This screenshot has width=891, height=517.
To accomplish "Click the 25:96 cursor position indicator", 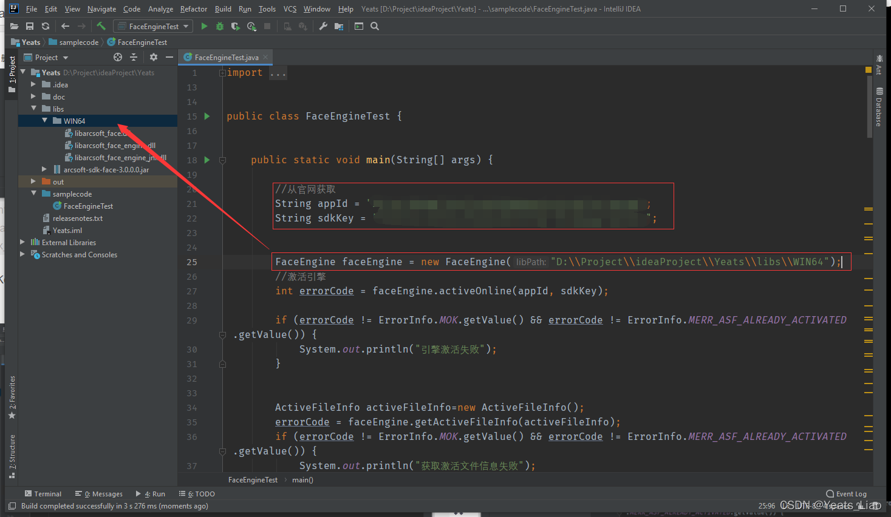I will 766,506.
